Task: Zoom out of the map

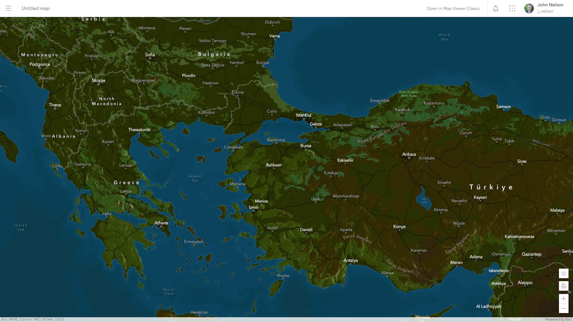Action: [563, 309]
